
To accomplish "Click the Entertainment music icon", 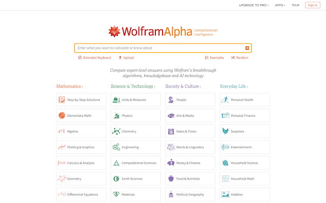I will (x=225, y=147).
